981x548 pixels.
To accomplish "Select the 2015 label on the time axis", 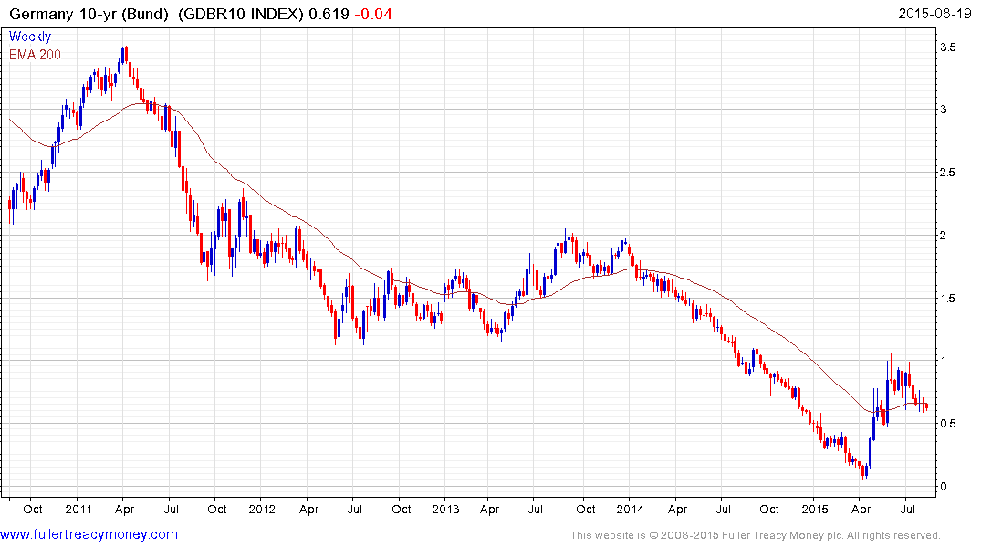I will [813, 508].
